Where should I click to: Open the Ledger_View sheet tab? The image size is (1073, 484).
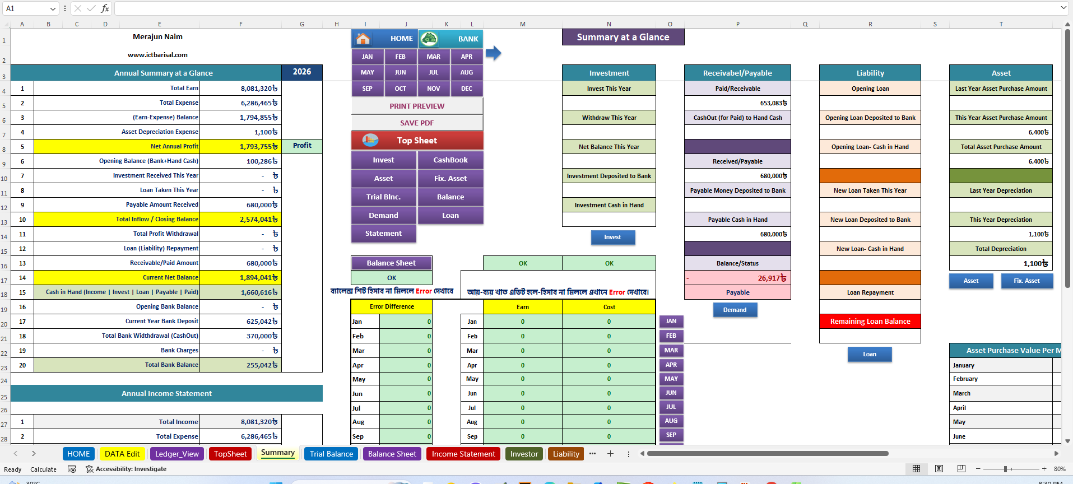177,454
